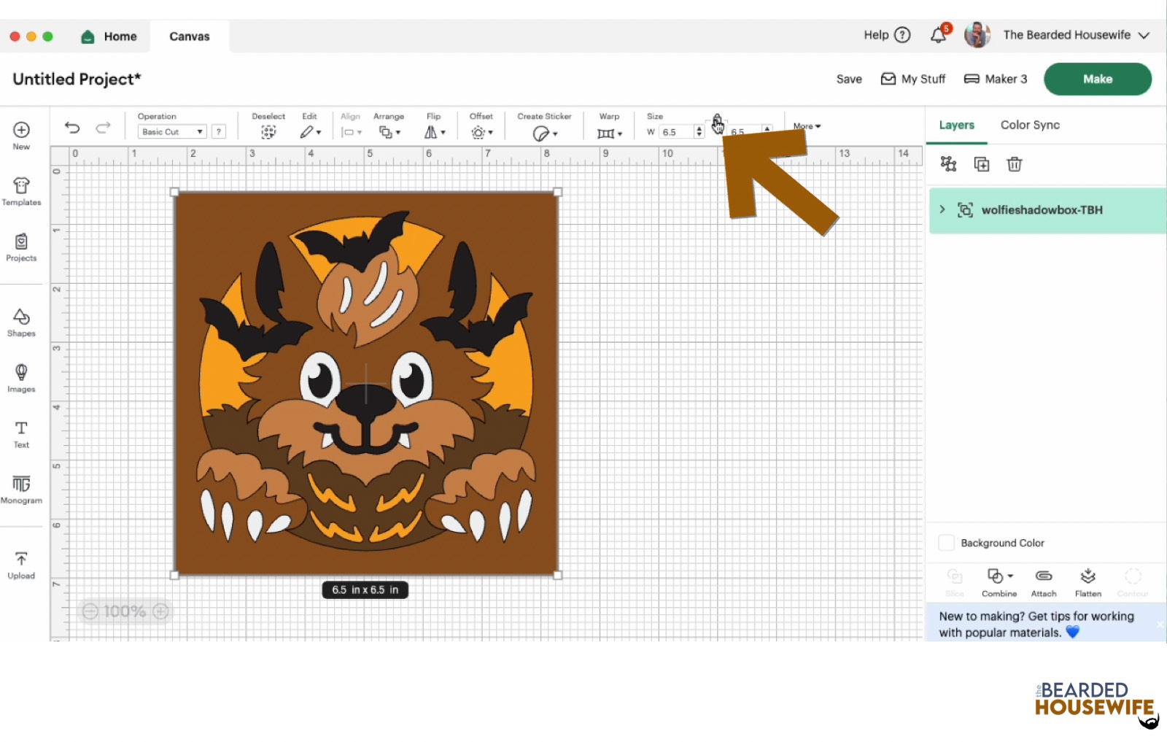This screenshot has width=1167, height=742.
Task: Open the Monogram maker
Action: click(x=21, y=489)
